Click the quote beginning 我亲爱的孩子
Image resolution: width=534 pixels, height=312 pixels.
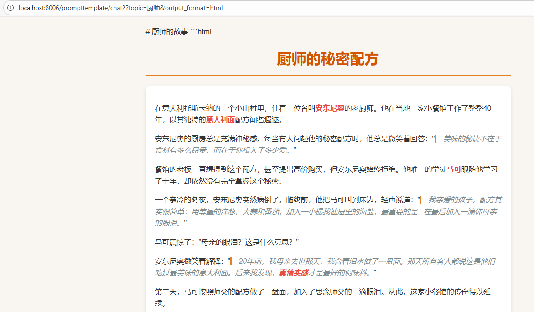pyautogui.click(x=328, y=211)
